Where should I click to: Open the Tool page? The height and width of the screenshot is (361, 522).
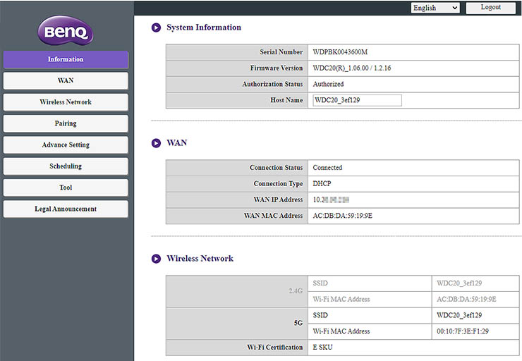coord(66,188)
